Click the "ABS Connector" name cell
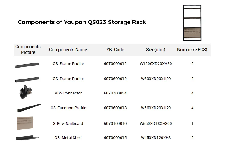 click(68, 93)
